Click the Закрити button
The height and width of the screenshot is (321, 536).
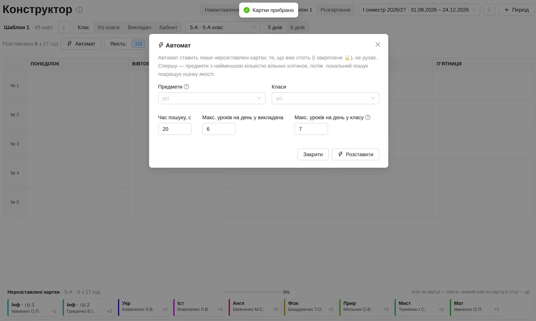(x=313, y=154)
